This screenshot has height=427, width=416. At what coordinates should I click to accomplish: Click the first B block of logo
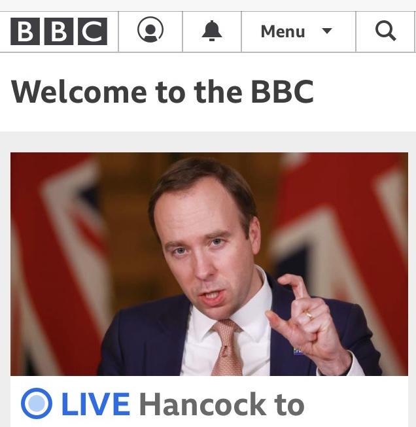[25, 31]
